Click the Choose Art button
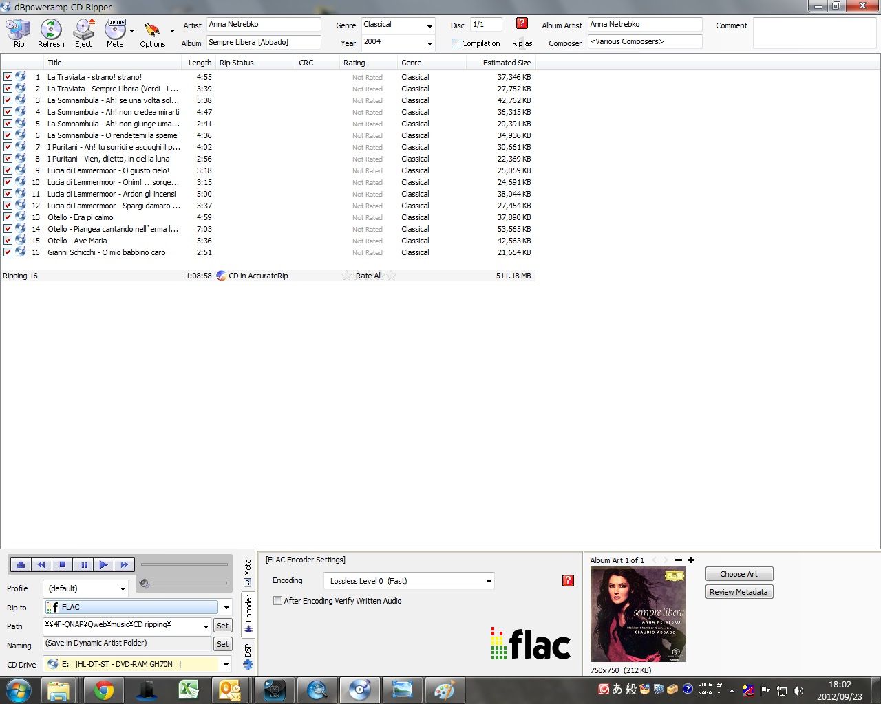 739,574
